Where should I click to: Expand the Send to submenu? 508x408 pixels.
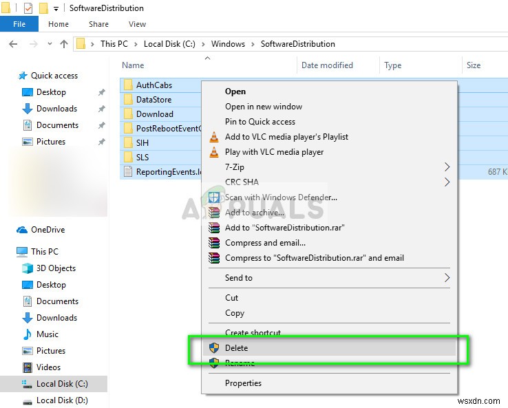[x=330, y=278]
